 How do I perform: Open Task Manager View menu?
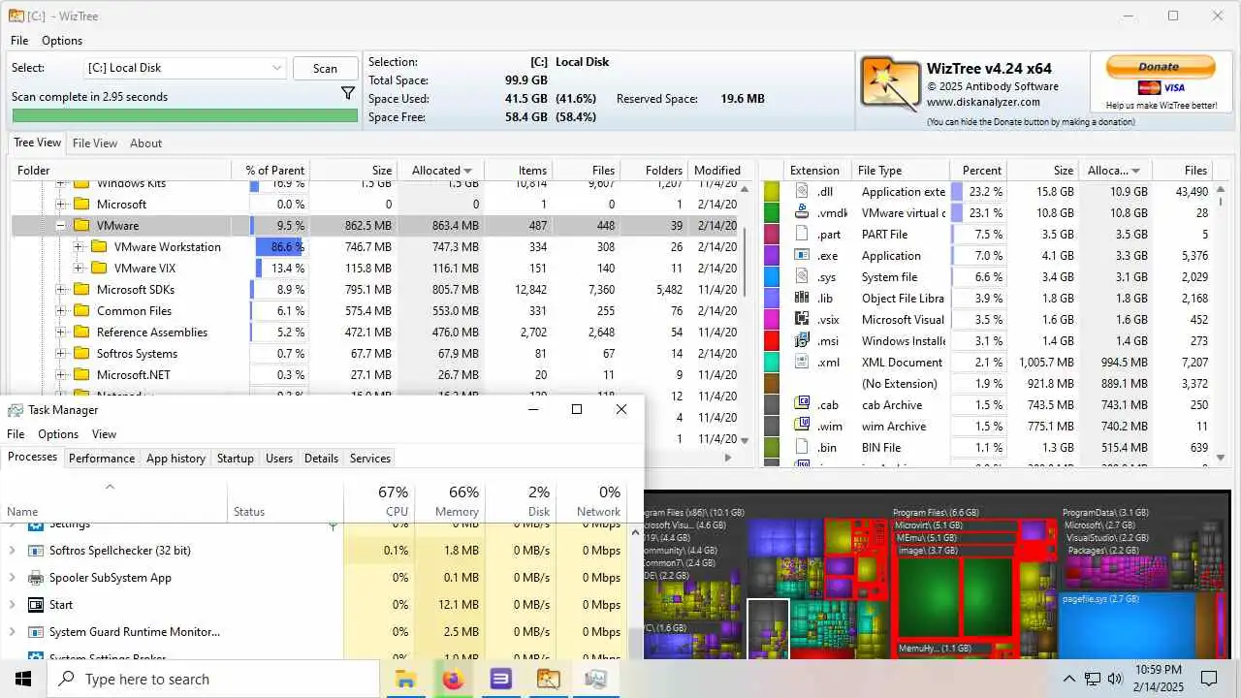coord(104,434)
